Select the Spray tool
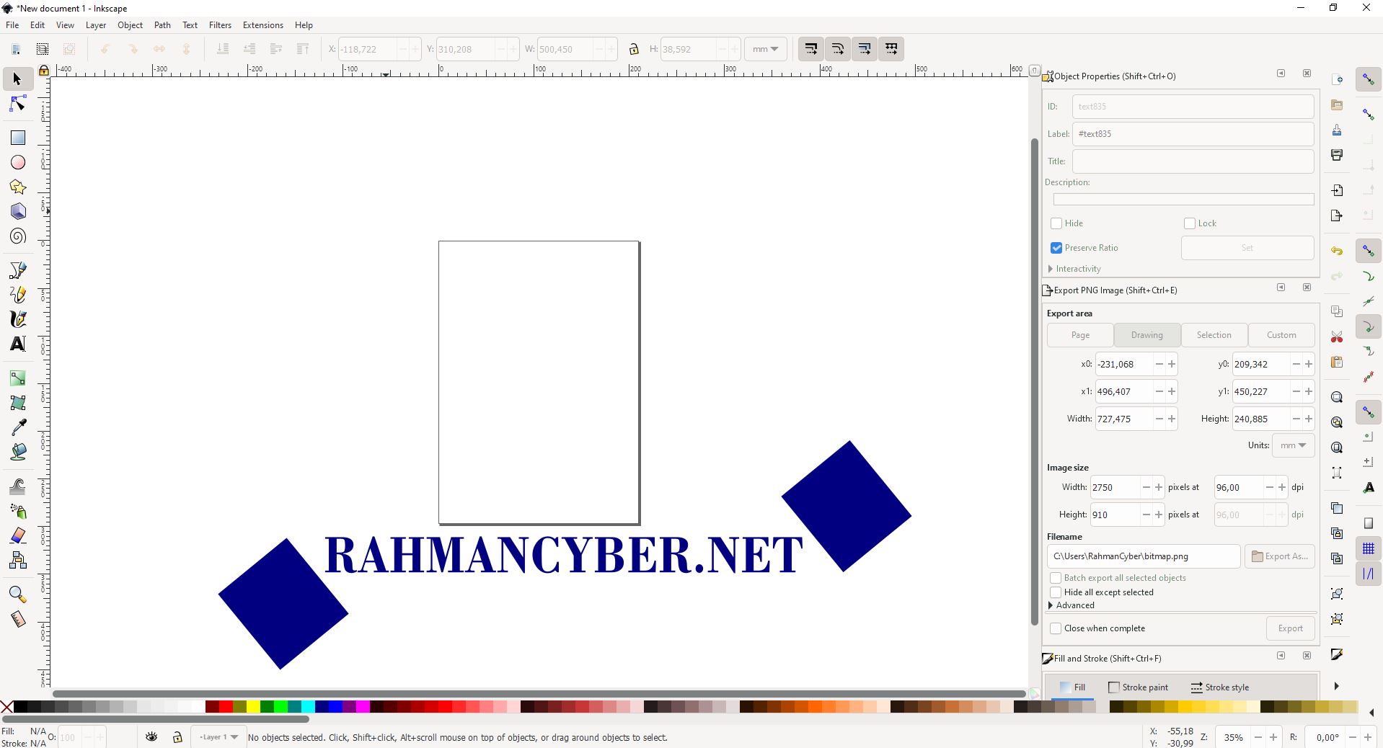The image size is (1383, 748). tap(17, 511)
